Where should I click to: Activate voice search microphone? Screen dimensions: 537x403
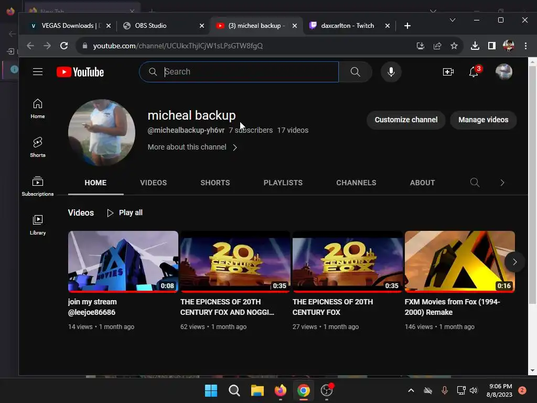(x=391, y=71)
